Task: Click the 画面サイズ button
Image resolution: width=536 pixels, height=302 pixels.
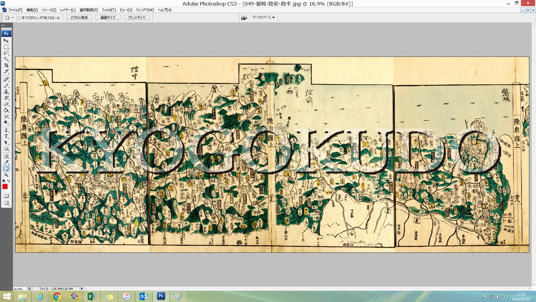Action: coord(108,18)
